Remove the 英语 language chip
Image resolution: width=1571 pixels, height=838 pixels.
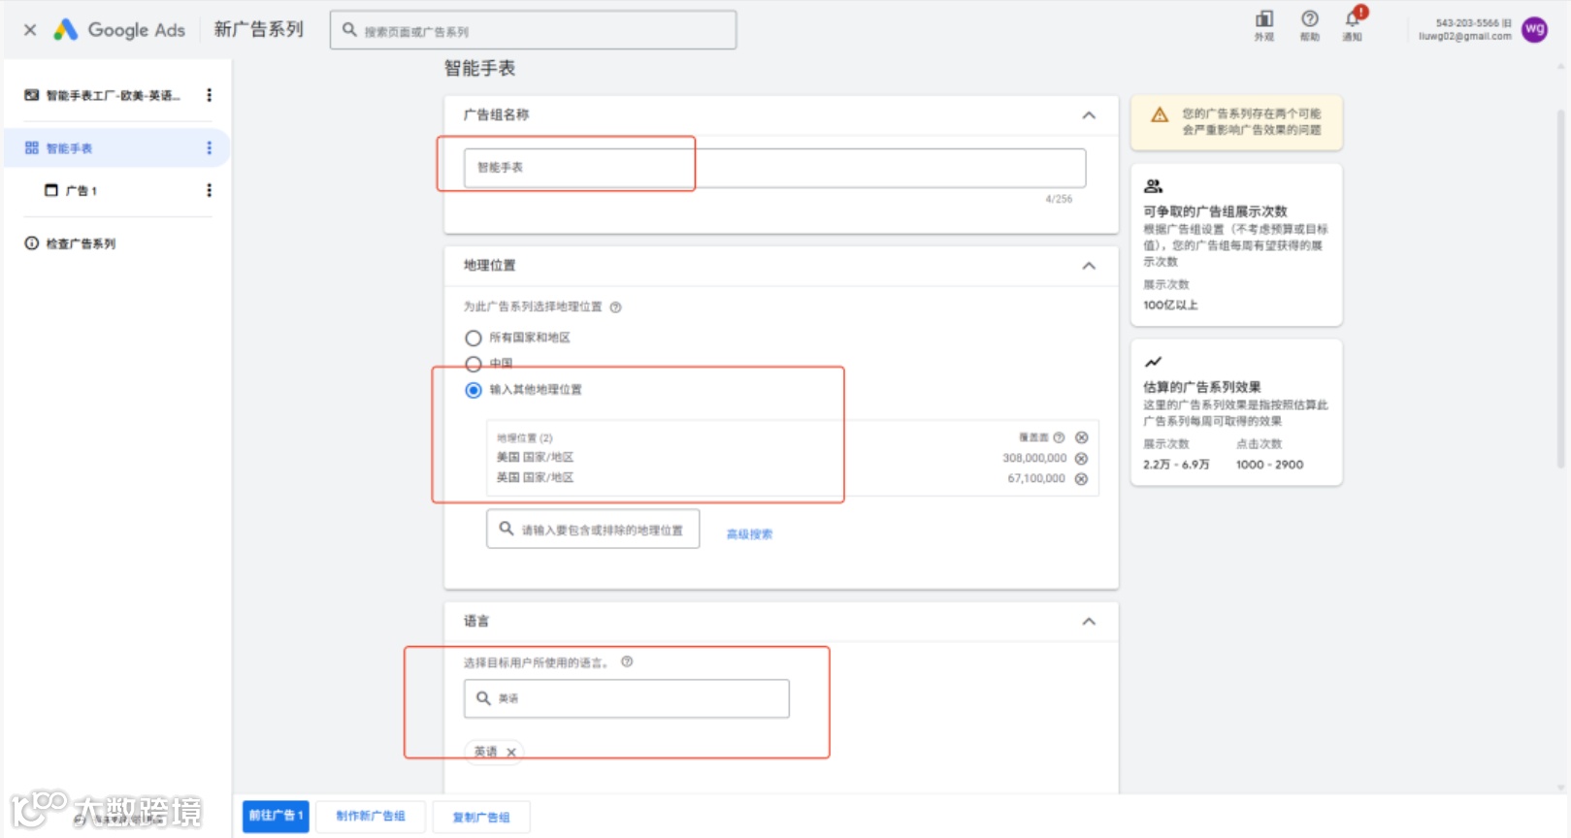pos(511,753)
